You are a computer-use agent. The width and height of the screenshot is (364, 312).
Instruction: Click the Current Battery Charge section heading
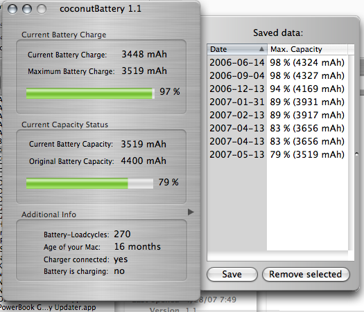[x=64, y=35]
